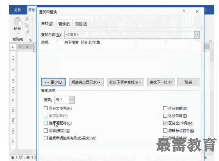Click the Paste clipboard icon
This screenshot has width=219, height=161.
point(18,21)
